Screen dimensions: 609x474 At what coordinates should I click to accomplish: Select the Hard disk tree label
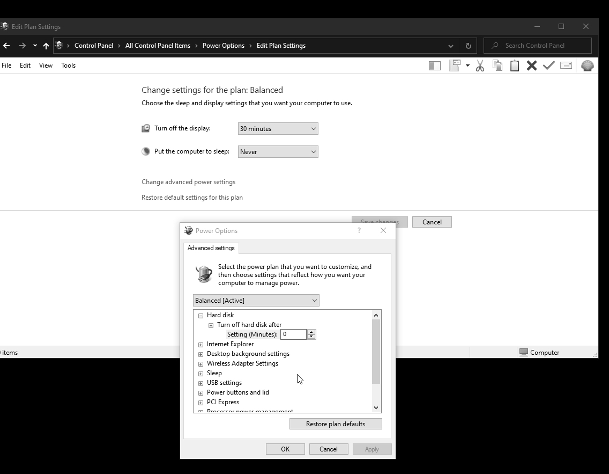click(x=220, y=315)
